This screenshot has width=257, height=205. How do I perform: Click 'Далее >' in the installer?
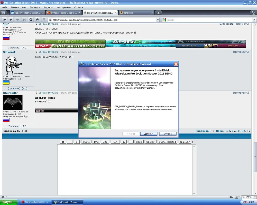[149, 134]
